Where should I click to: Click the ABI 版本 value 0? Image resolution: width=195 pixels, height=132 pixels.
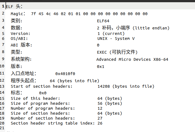click(98, 45)
